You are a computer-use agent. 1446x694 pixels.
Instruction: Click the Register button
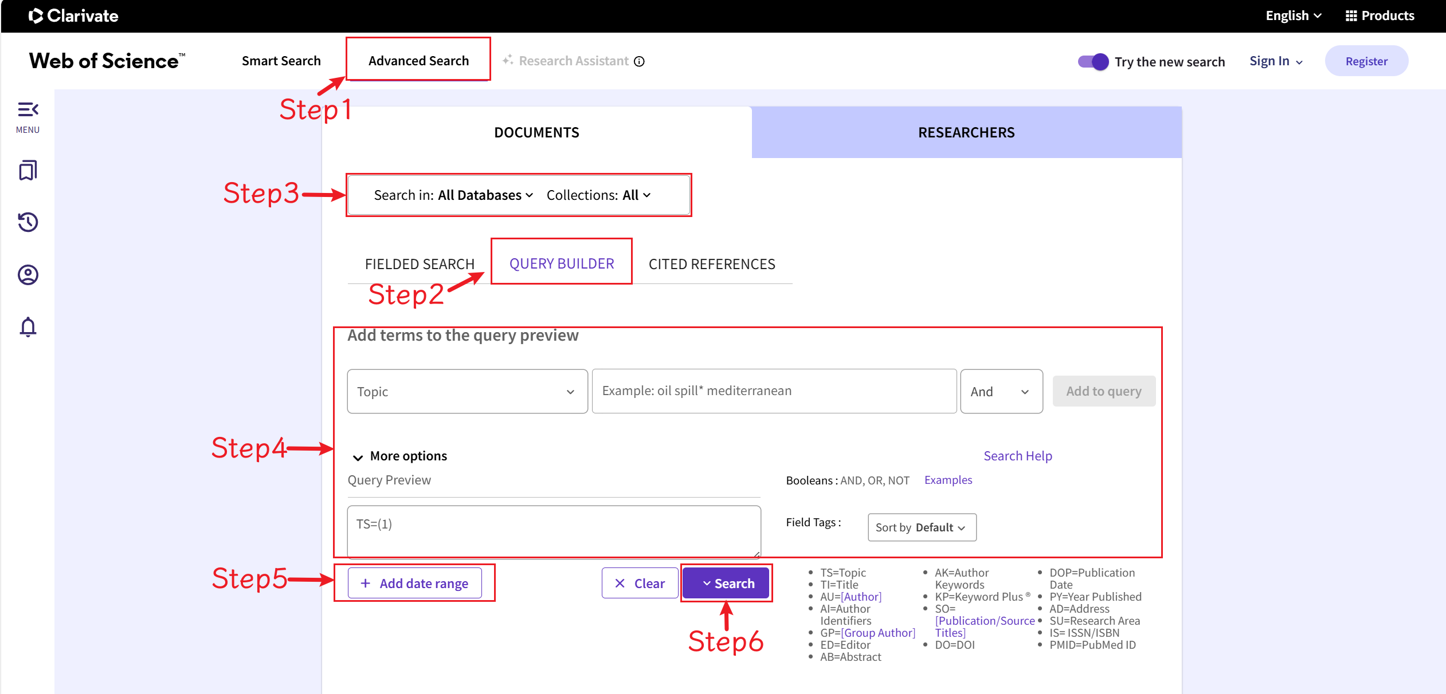click(x=1366, y=61)
